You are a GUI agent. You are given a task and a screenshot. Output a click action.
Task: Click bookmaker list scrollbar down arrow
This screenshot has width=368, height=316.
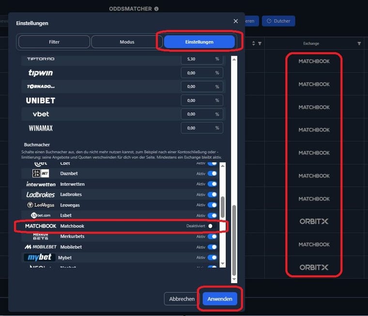pos(223,263)
